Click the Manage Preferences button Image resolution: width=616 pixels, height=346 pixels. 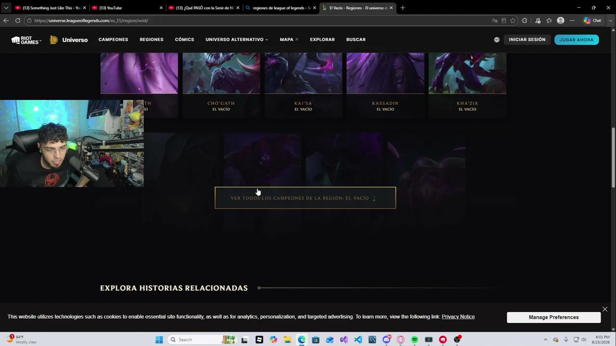tap(553, 317)
